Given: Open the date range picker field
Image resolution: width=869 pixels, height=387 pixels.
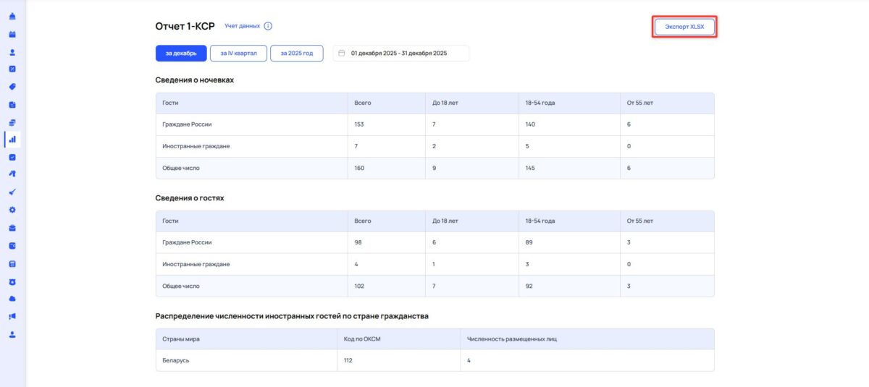Looking at the screenshot, I should (x=401, y=53).
